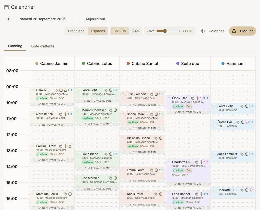
Task: Open info icon on Claire Rousseau card
Action: click(161, 138)
